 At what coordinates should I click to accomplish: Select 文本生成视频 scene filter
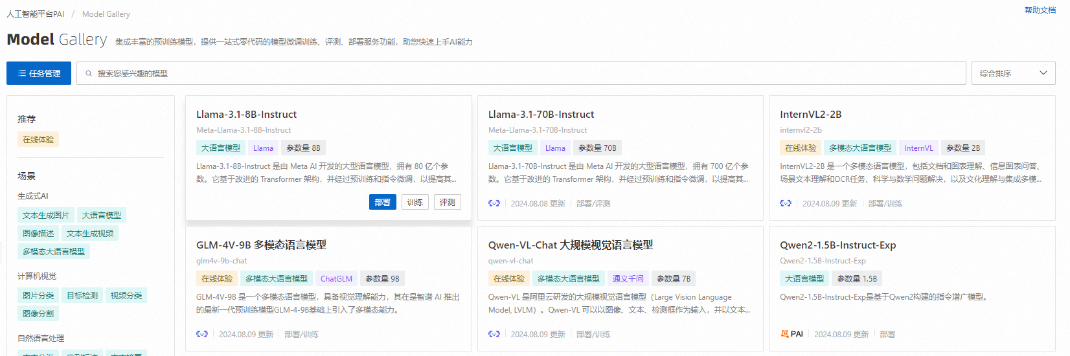[90, 234]
